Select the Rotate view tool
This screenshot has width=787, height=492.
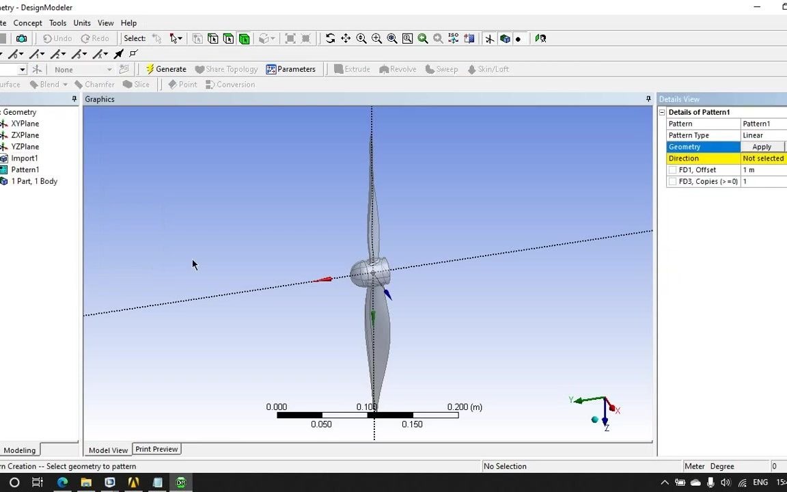[330, 38]
